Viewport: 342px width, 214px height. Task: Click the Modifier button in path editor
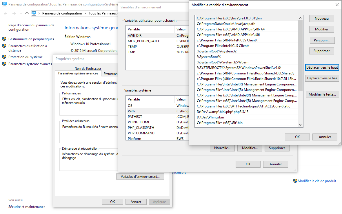321,29
